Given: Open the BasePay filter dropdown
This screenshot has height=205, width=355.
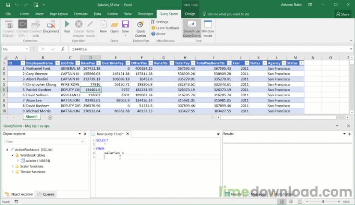Looking at the screenshot, I should pos(98,63).
